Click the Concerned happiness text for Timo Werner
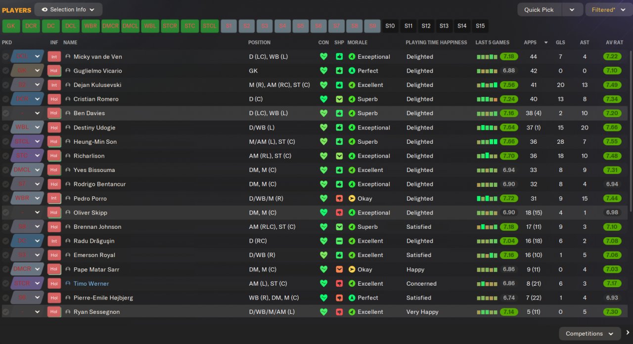This screenshot has width=633, height=344. pos(421,284)
